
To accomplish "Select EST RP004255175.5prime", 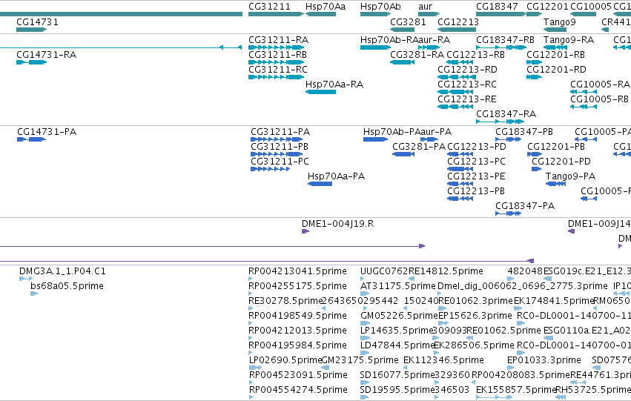I will (x=251, y=294).
